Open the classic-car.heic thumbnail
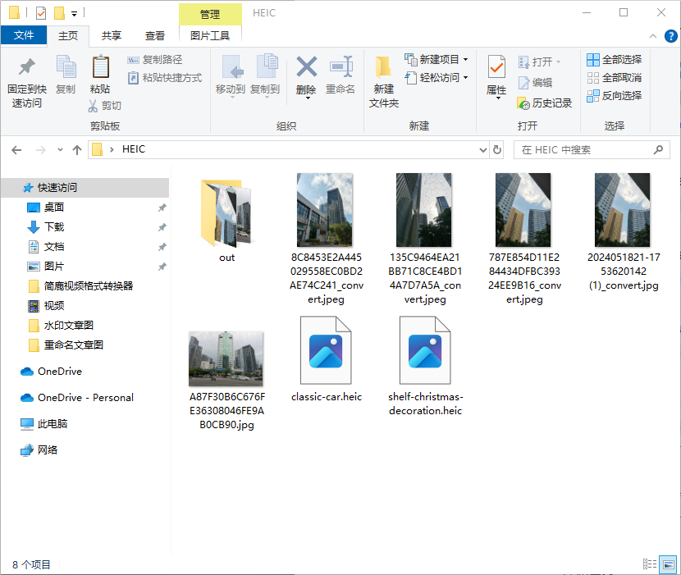Image resolution: width=681 pixels, height=575 pixels. tap(326, 351)
